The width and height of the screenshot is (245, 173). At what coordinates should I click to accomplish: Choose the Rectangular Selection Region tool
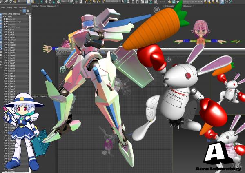[x=37, y=2]
